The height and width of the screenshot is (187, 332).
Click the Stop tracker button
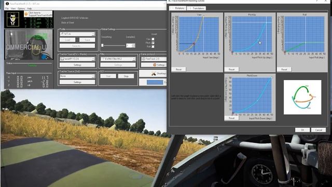pyautogui.click(x=126, y=76)
